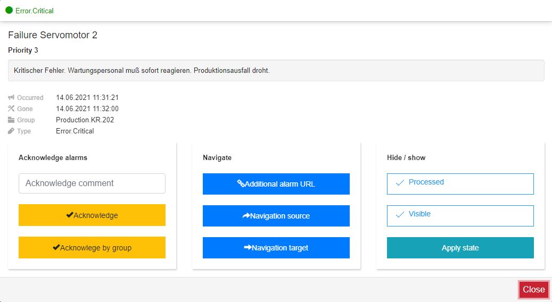The width and height of the screenshot is (552, 302).
Task: Click the Gone tools icon
Action: pos(11,108)
